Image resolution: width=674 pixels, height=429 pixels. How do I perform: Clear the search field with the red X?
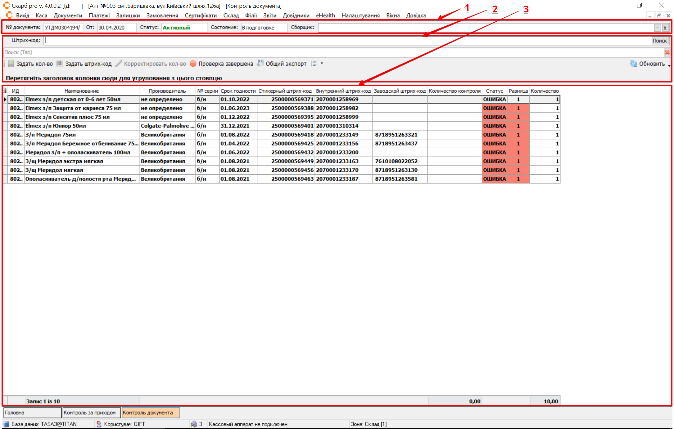tap(667, 52)
